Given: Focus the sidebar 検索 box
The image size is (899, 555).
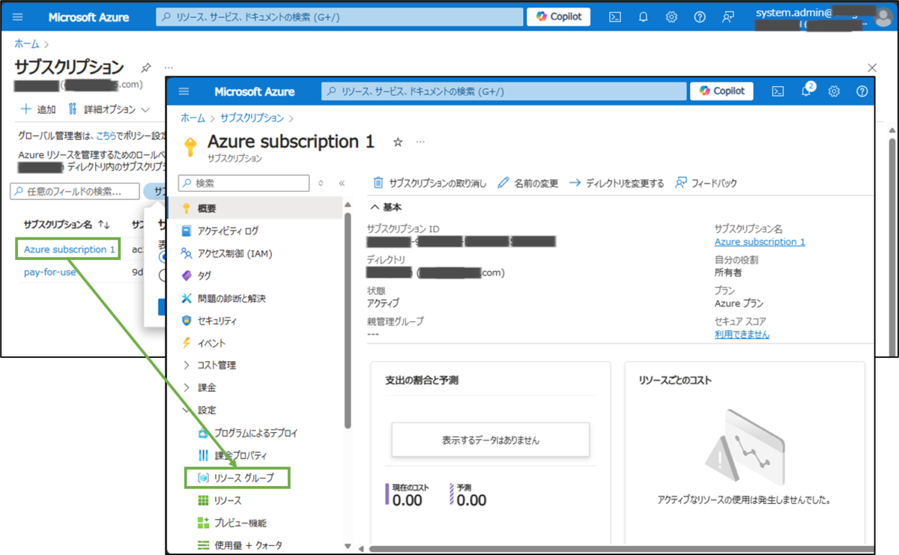Looking at the screenshot, I should click(x=243, y=183).
